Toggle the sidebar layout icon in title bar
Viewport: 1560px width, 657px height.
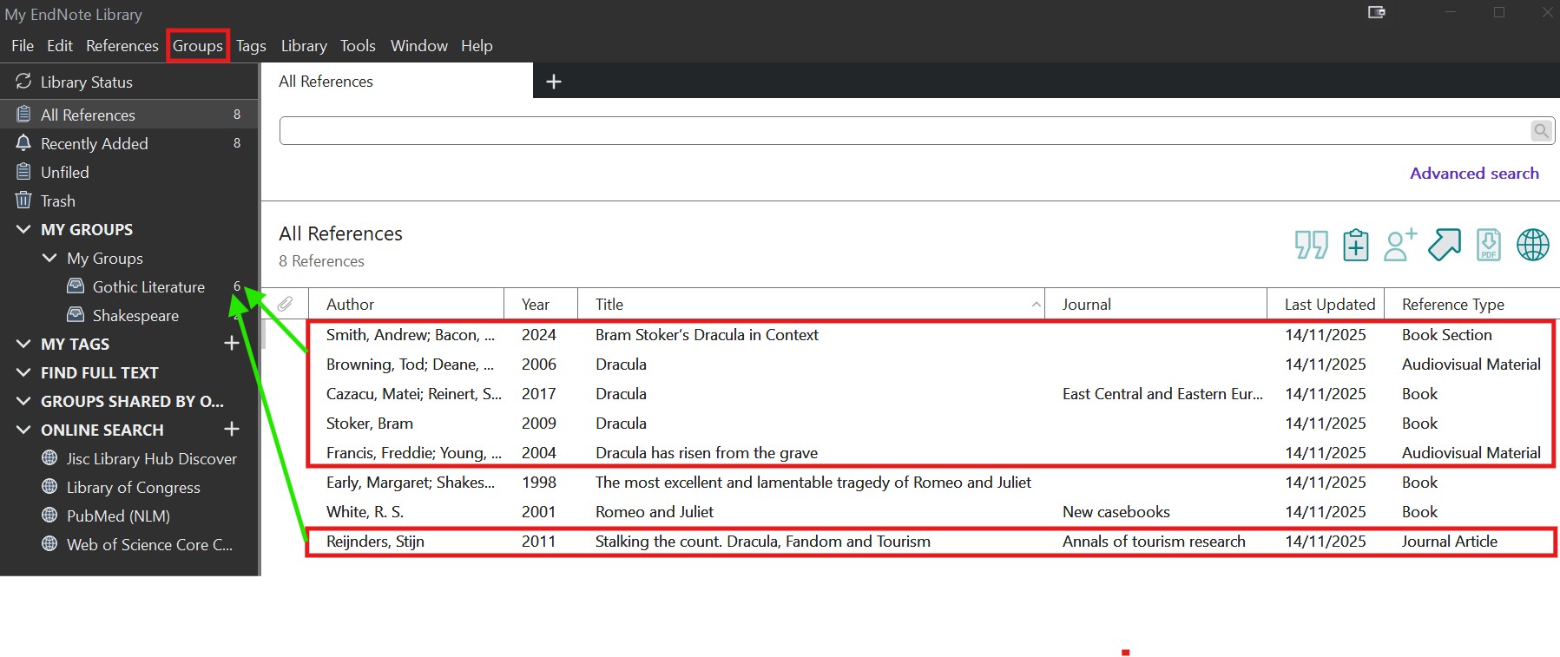[x=1377, y=12]
